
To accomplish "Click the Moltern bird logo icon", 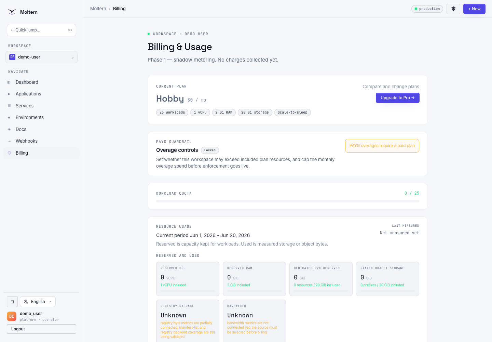I will (x=12, y=12).
